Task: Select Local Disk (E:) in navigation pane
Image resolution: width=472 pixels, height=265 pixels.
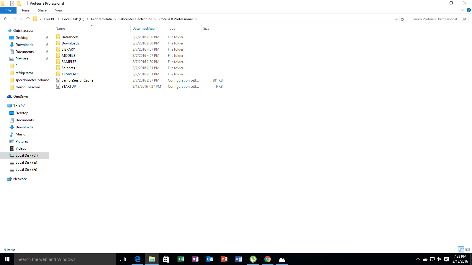Action: pyautogui.click(x=26, y=163)
